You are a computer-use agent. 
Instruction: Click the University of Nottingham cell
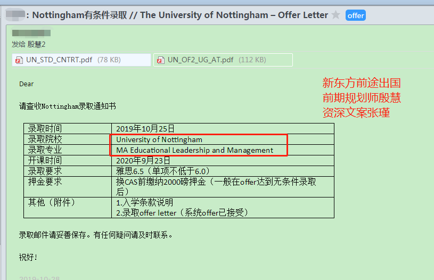(x=159, y=139)
